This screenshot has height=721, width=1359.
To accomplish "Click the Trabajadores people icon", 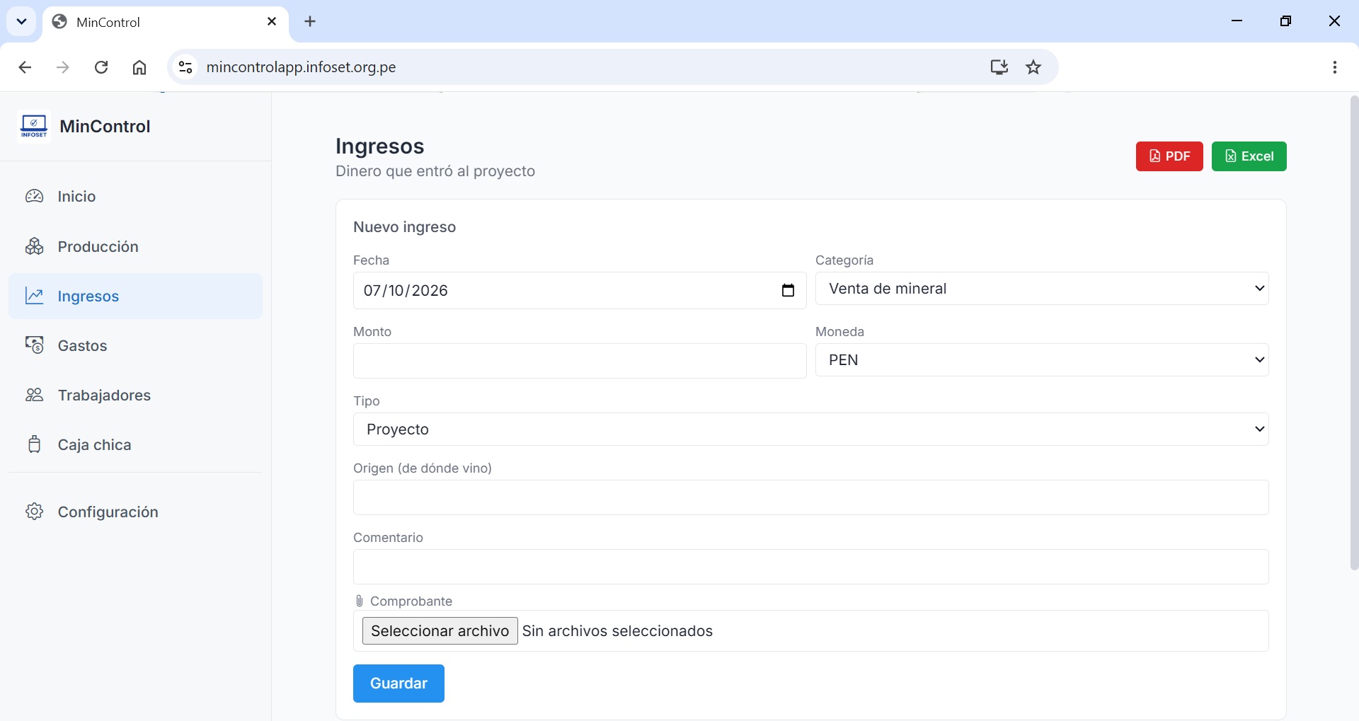I will pyautogui.click(x=35, y=395).
